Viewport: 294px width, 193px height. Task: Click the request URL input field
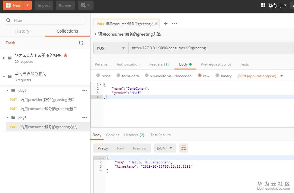(208, 48)
